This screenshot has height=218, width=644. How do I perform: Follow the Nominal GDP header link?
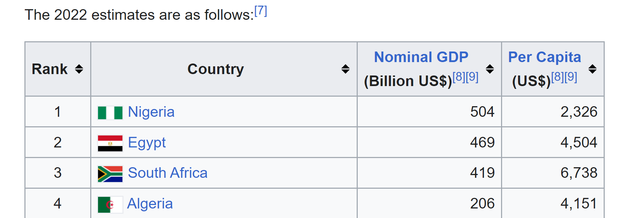tap(421, 57)
